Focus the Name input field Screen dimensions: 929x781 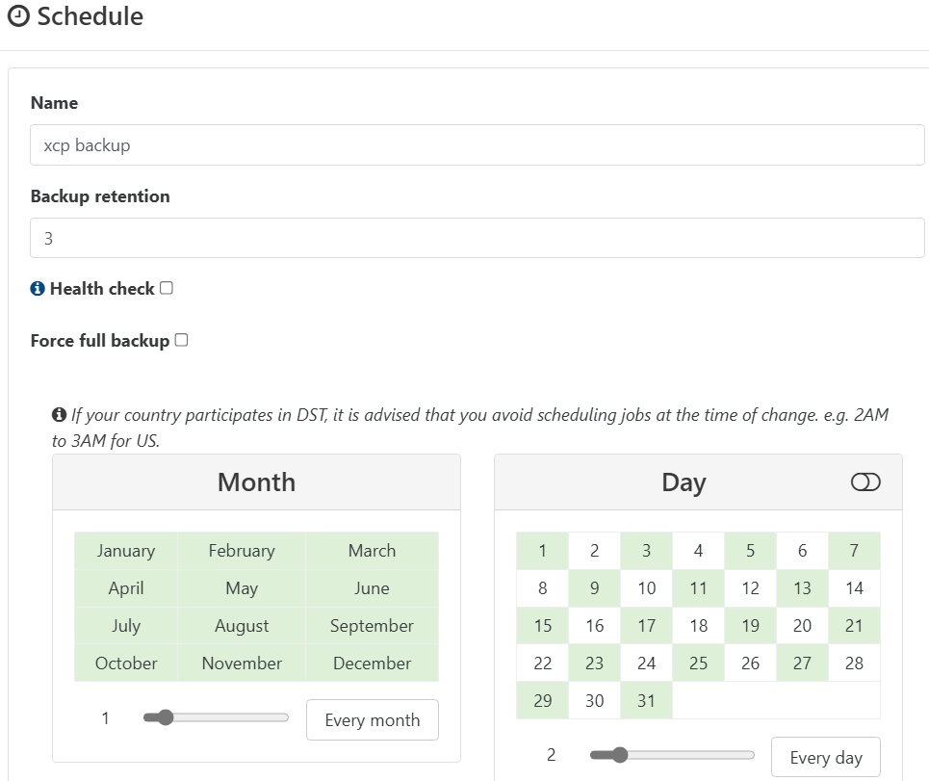[477, 145]
